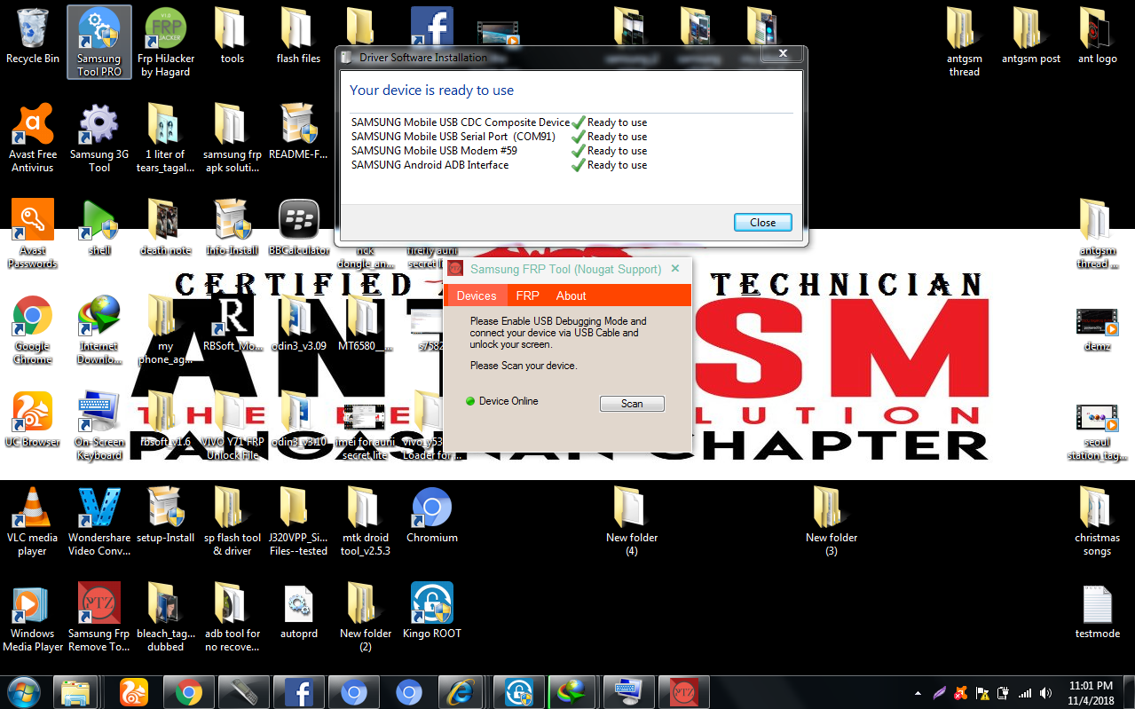Screen dimensions: 1135x709
Task: Open the christmas songs folder
Action: (x=1098, y=522)
